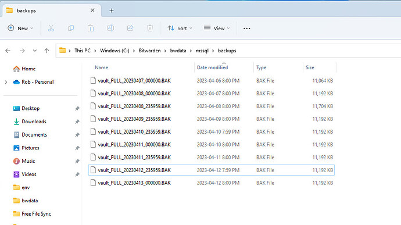Select vault_FULL_20230409_235959.BAK file
This screenshot has height=225, width=401.
pyautogui.click(x=212, y=119)
